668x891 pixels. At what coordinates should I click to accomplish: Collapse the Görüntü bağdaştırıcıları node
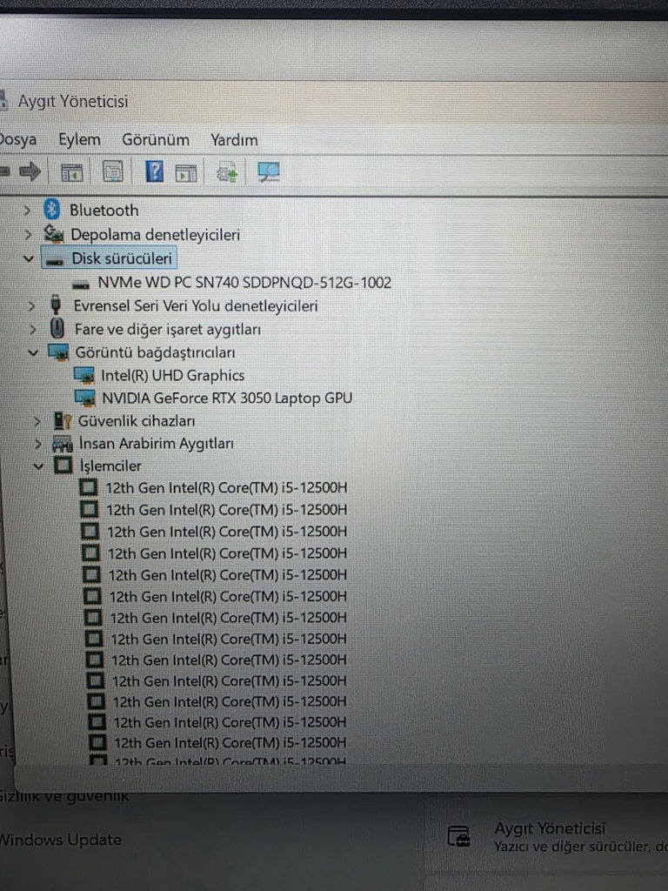point(34,353)
